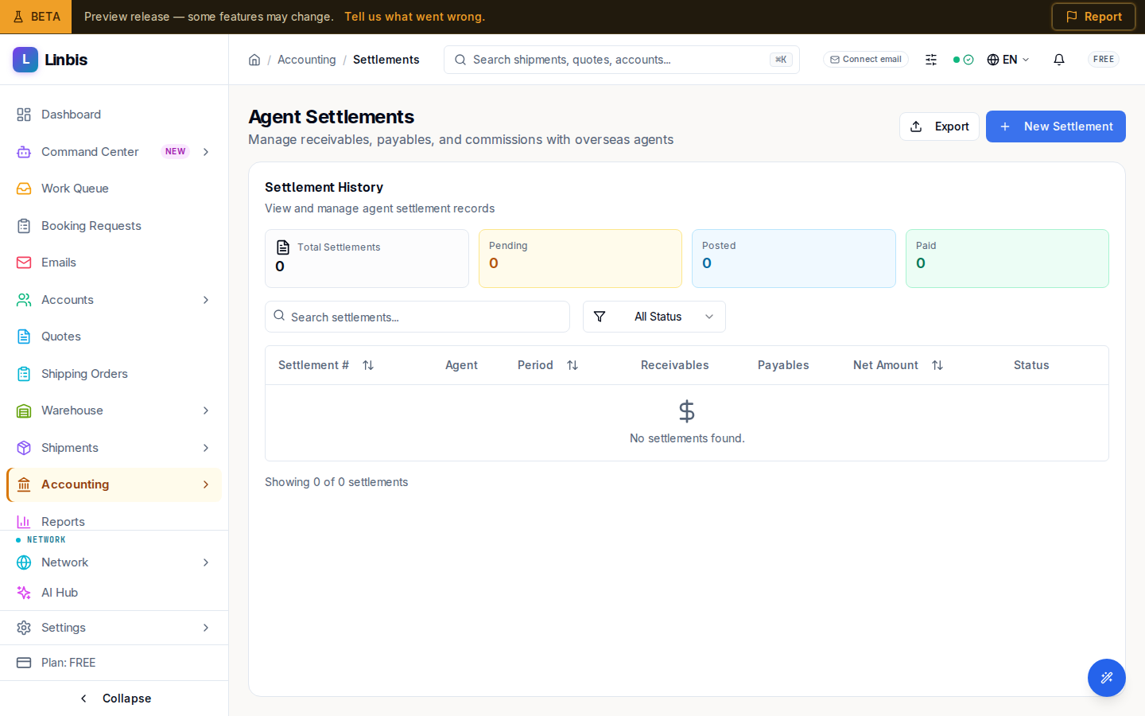Image resolution: width=1145 pixels, height=716 pixels.
Task: Open Emails in sidebar
Action: (x=114, y=263)
